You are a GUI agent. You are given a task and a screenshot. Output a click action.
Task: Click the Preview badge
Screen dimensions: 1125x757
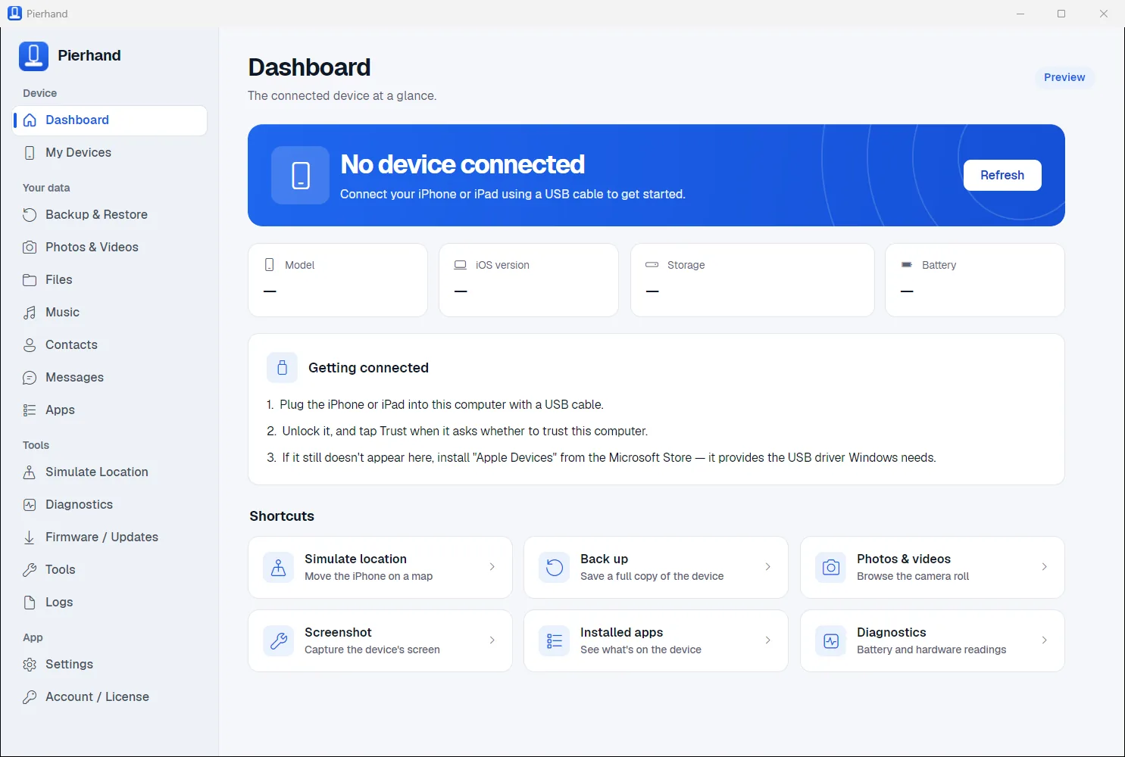[x=1064, y=77]
